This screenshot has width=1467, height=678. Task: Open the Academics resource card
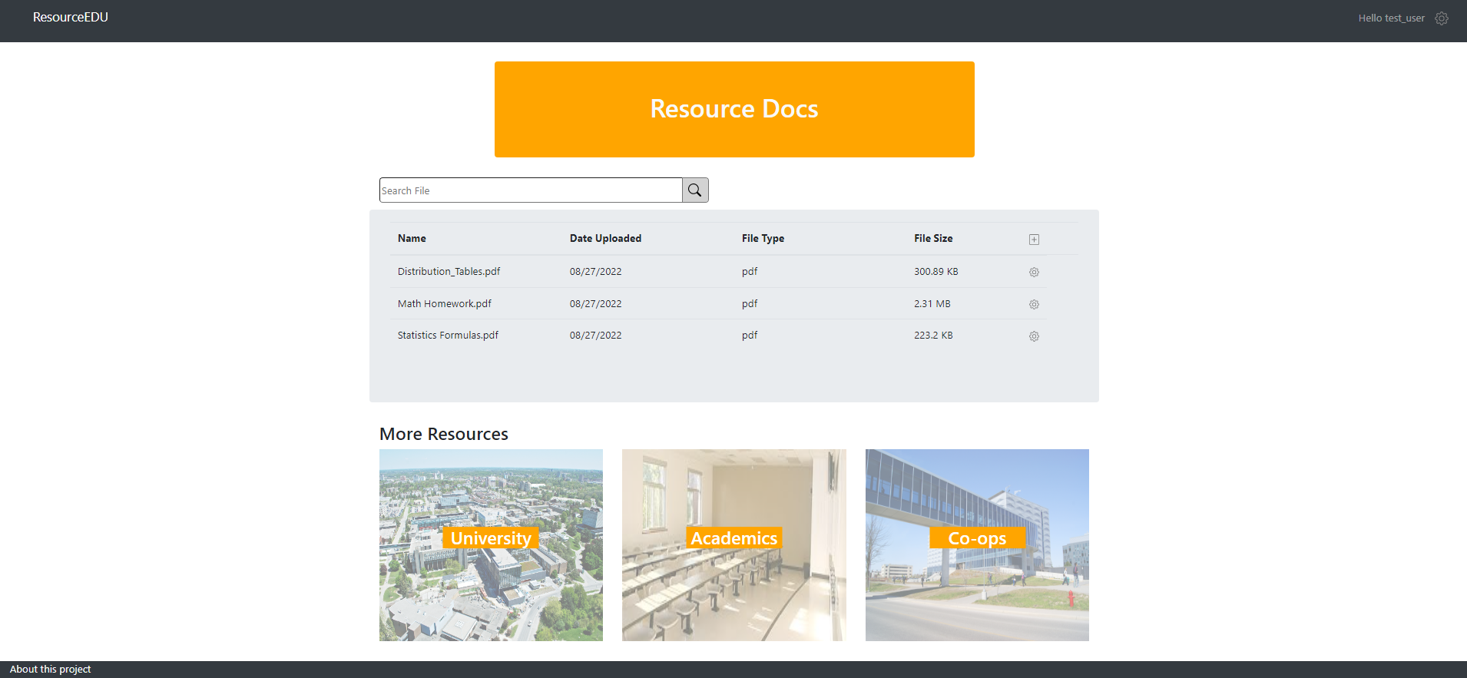click(733, 545)
